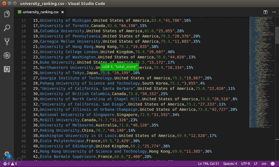279x167 pixels.
Task: Click on Carnegie Mellon University text
Action: [70, 41]
